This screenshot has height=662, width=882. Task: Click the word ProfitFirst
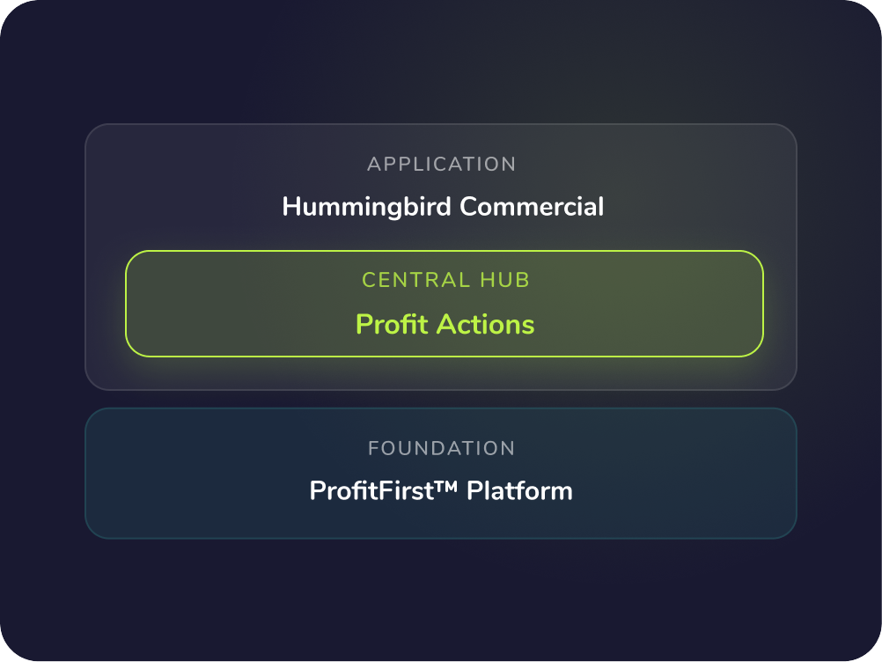(x=371, y=490)
